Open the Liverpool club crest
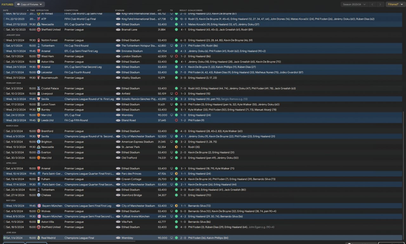 (38, 94)
